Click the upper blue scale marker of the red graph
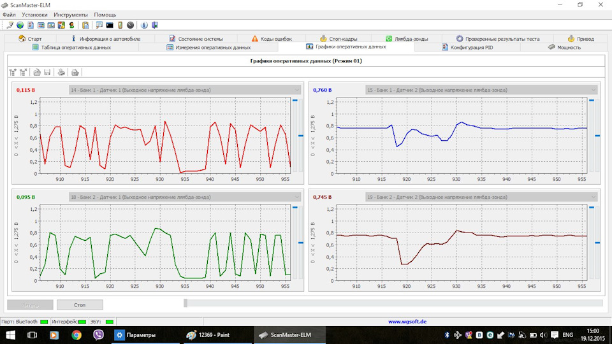This screenshot has width=612, height=344. 295,100
